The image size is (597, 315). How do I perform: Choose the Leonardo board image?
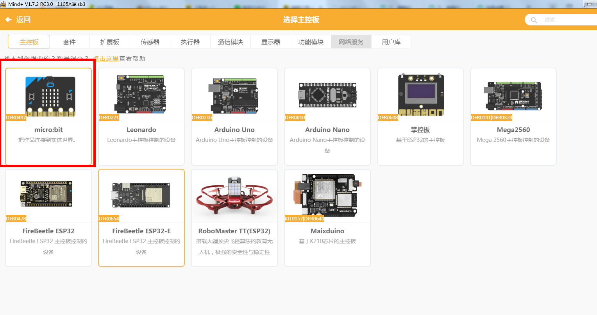tap(141, 95)
